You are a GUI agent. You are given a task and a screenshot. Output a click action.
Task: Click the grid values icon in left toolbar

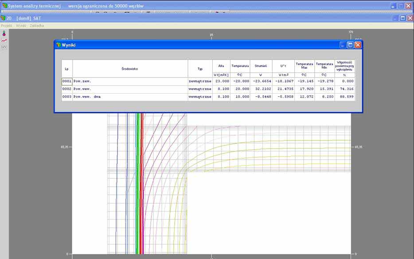[x=4, y=47]
